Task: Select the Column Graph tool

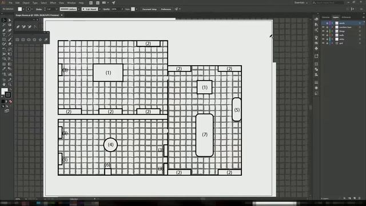Action: pos(10,74)
